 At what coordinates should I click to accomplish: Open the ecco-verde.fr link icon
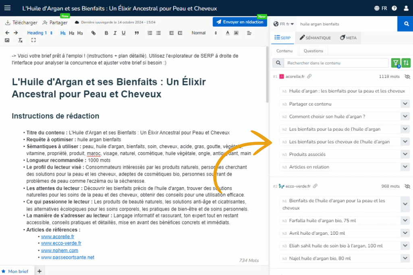coord(315,186)
